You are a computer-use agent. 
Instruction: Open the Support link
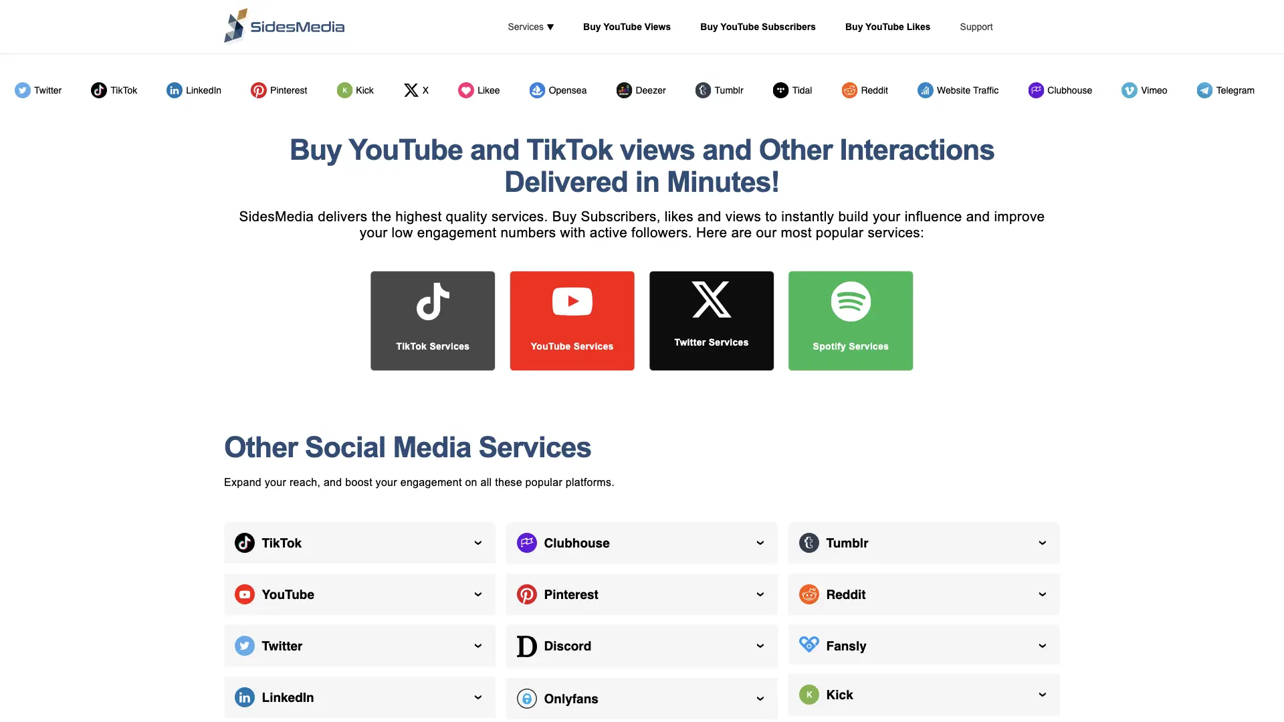(x=976, y=27)
